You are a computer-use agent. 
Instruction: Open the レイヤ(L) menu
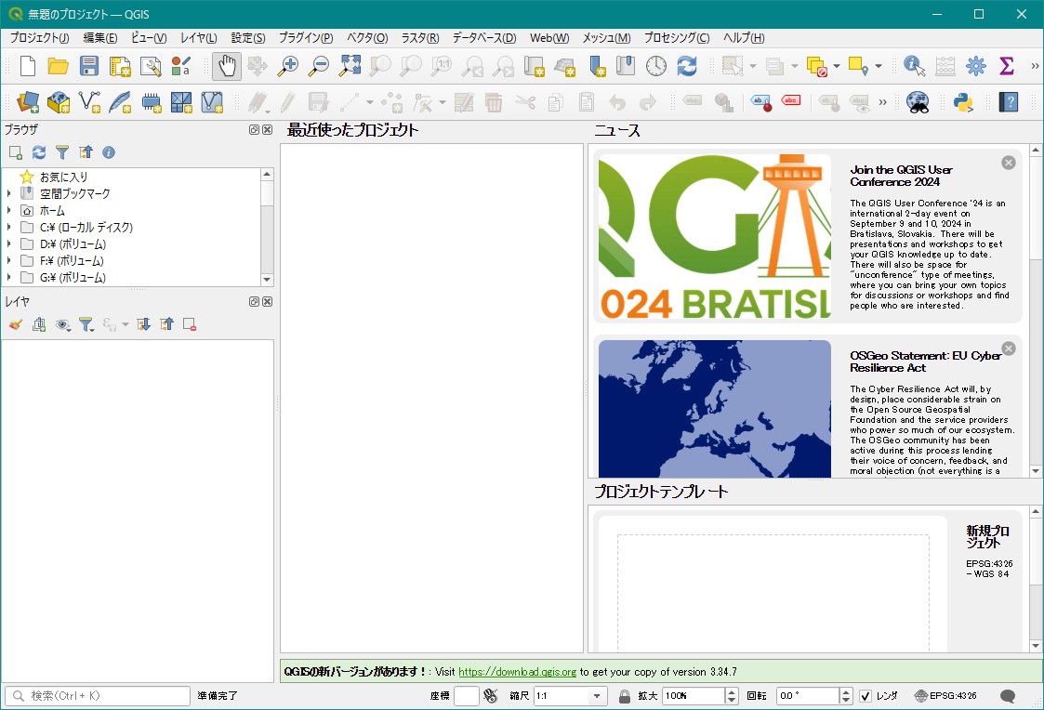point(198,38)
